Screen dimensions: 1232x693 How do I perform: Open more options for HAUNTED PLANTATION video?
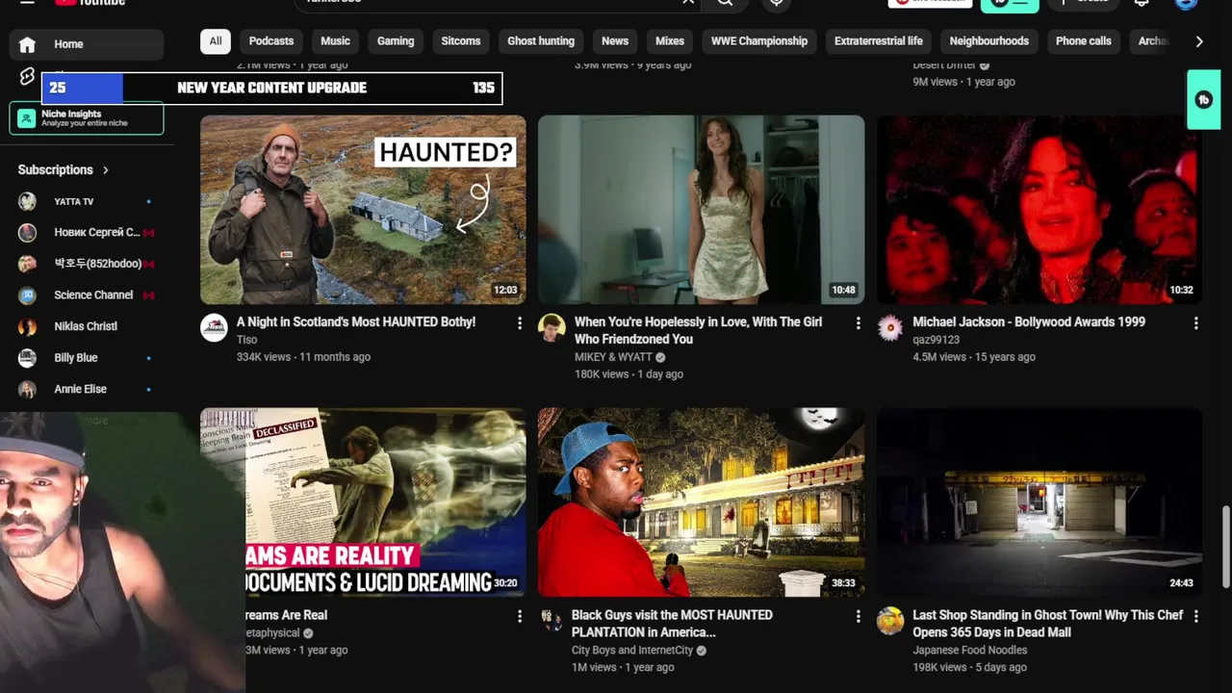point(858,616)
